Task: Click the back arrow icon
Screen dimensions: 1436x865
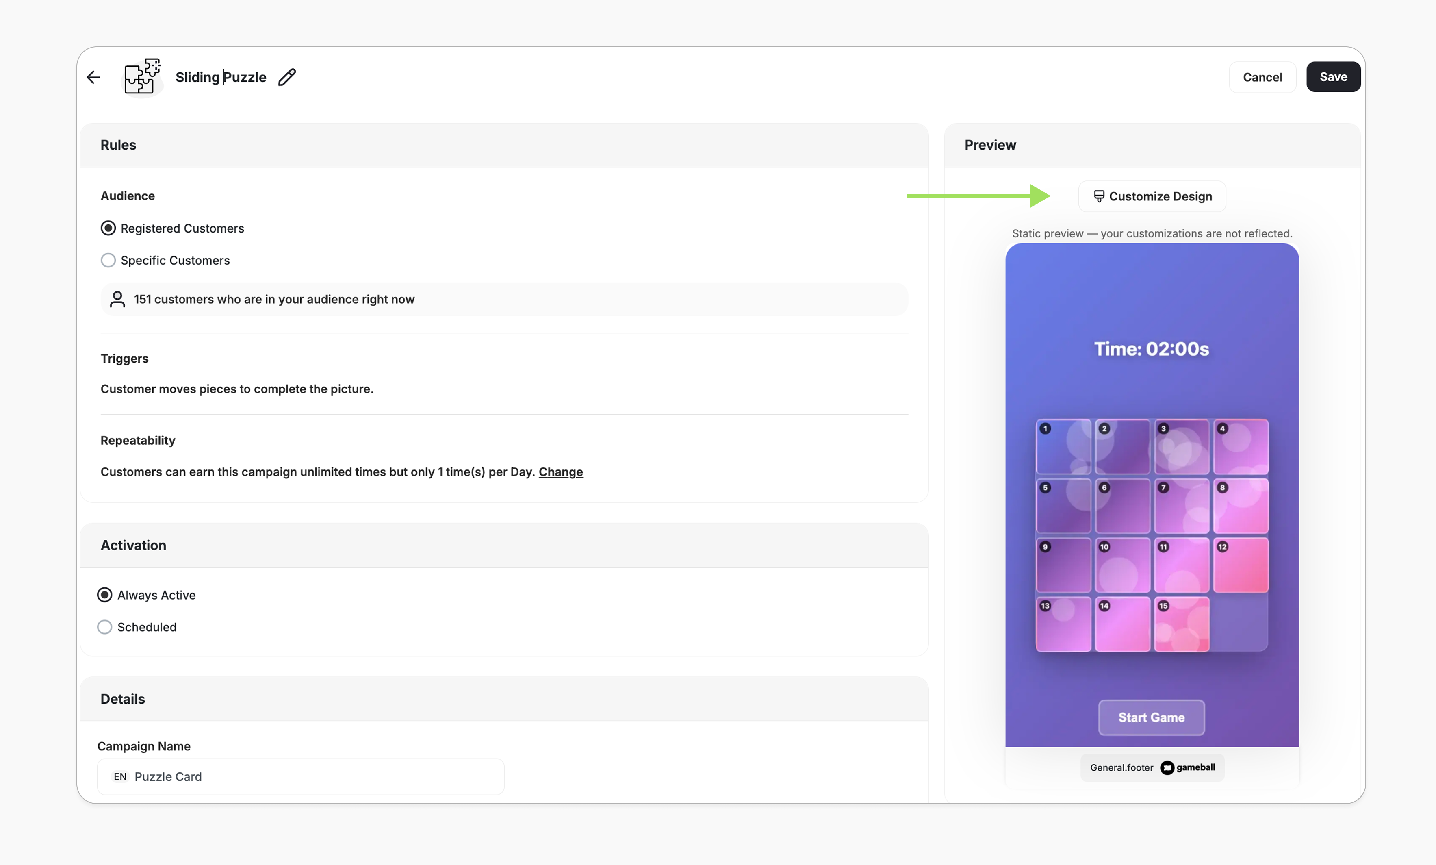Action: coord(93,77)
